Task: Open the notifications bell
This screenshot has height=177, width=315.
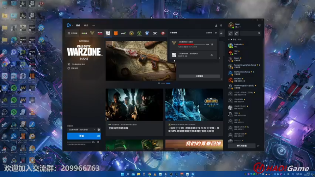Action: (221, 26)
